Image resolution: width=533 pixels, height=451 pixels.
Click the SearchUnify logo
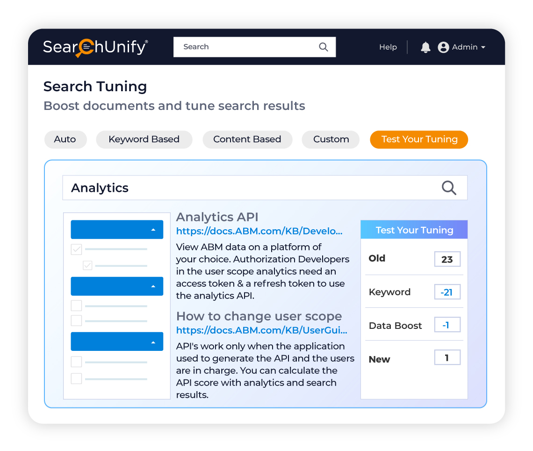[95, 47]
